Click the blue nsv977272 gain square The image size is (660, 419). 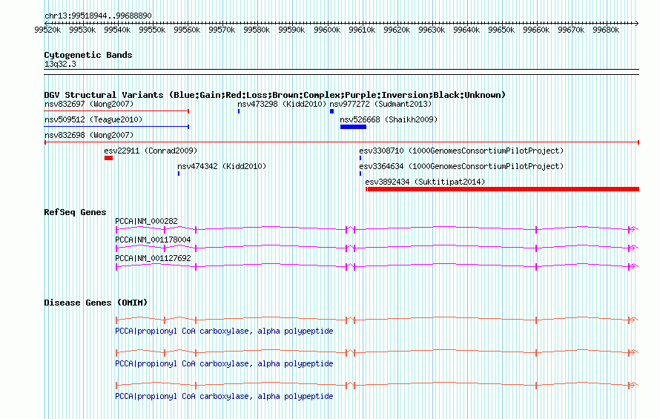pos(331,111)
